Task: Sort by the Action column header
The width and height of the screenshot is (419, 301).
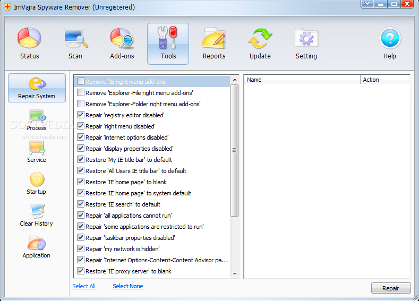Action: (385, 80)
